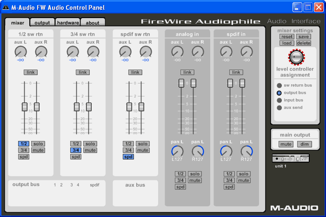Solo the 1/2 sw rtn channel
326x217 pixels.
click(38, 144)
